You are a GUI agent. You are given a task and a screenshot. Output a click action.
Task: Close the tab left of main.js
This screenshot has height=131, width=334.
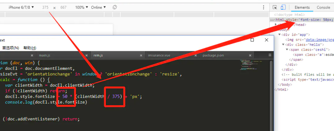[32, 55]
